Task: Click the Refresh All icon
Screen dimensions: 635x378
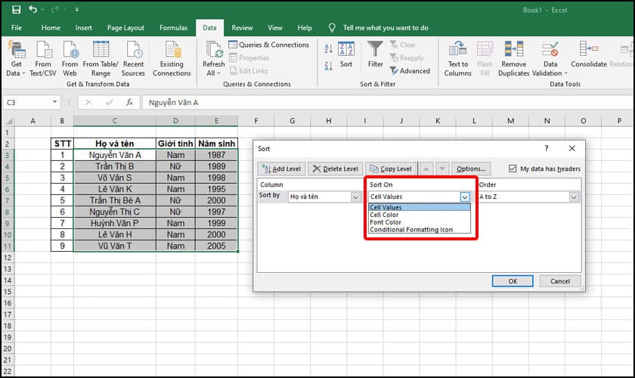Action: pyautogui.click(x=213, y=51)
